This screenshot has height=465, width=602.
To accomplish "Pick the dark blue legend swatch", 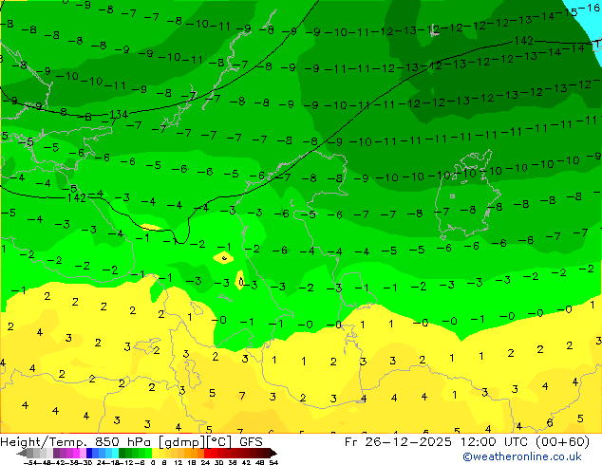I will click(x=89, y=454).
